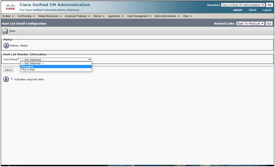Click the bottom Save button
Screen dimensions: 275x167
(x=8, y=70)
